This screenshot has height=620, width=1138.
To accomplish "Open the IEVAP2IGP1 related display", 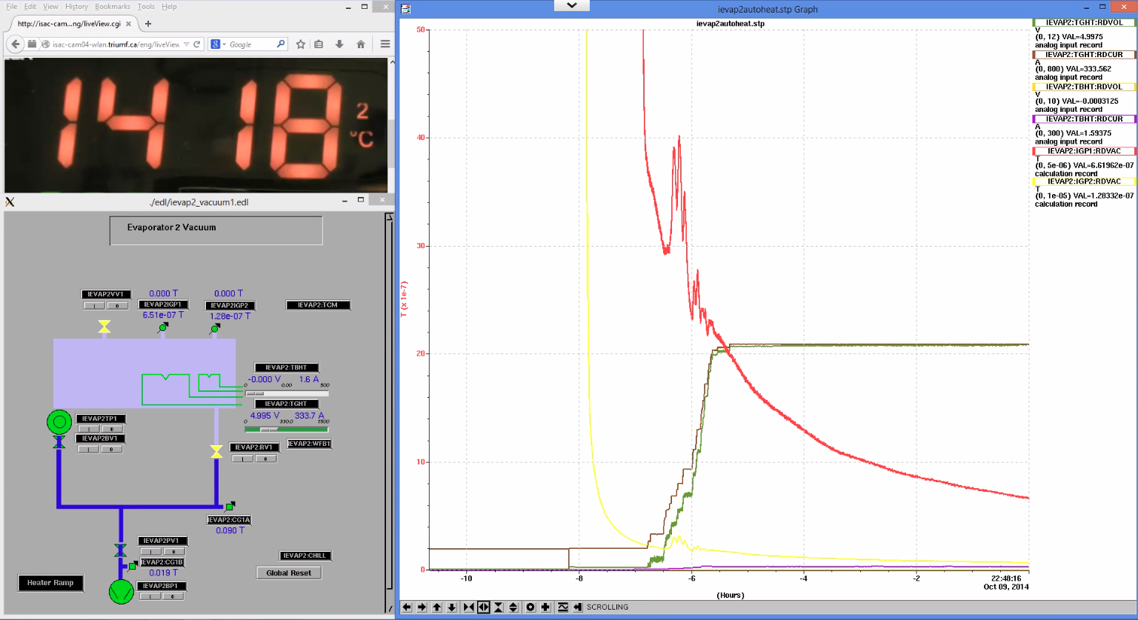I will [163, 304].
